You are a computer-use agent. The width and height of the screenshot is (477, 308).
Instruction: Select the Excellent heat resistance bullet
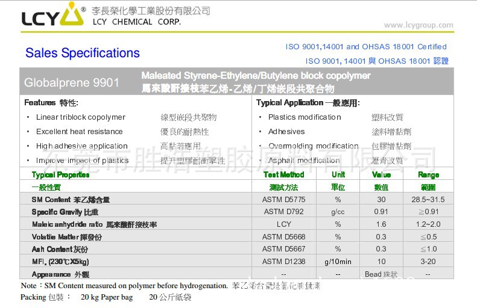click(79, 132)
